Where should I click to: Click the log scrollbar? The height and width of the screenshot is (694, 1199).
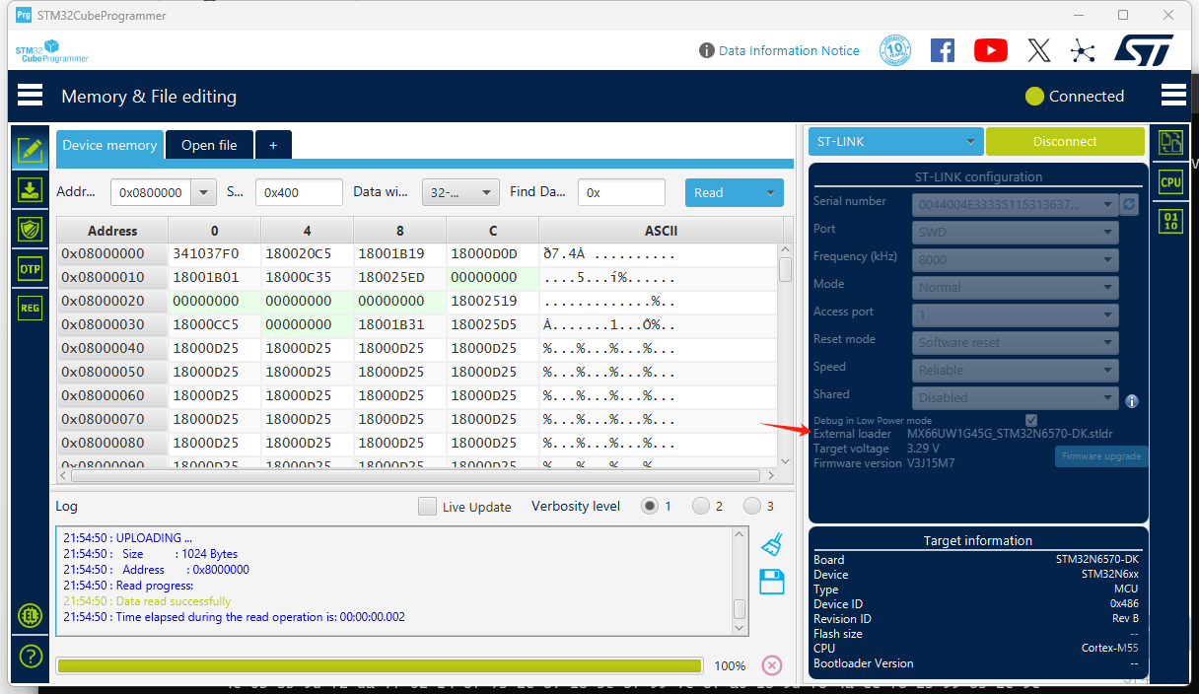click(x=740, y=609)
